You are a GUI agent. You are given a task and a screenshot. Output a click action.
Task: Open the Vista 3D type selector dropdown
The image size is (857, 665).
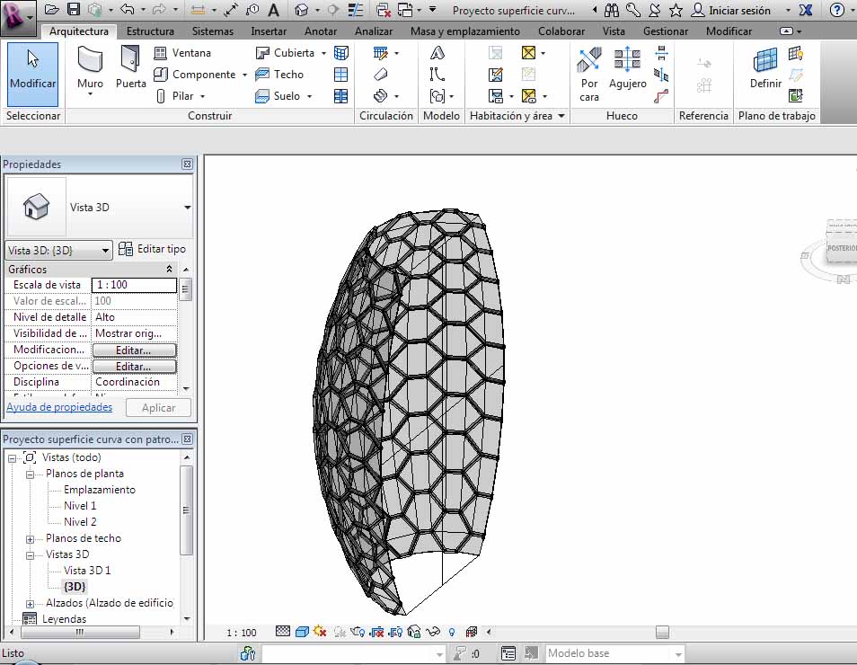coord(188,208)
